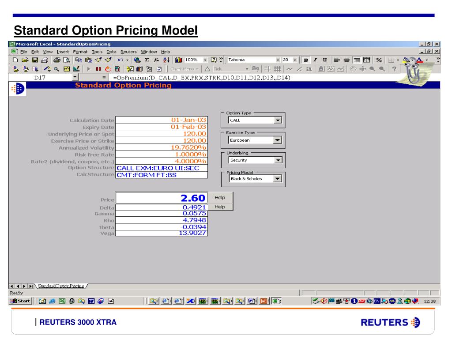Save the workbook with the floppy icon
This screenshot has height=339, width=452.
(x=35, y=60)
